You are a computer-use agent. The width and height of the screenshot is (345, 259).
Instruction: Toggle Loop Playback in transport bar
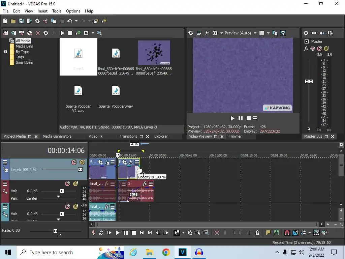(101, 233)
